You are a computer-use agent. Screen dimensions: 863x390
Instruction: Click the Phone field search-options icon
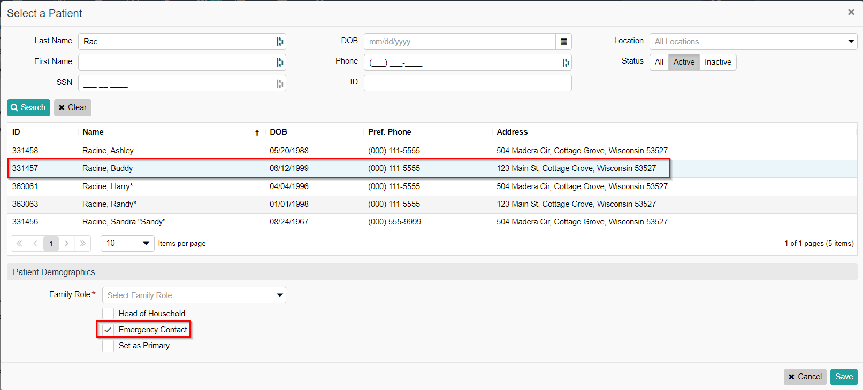click(x=565, y=63)
